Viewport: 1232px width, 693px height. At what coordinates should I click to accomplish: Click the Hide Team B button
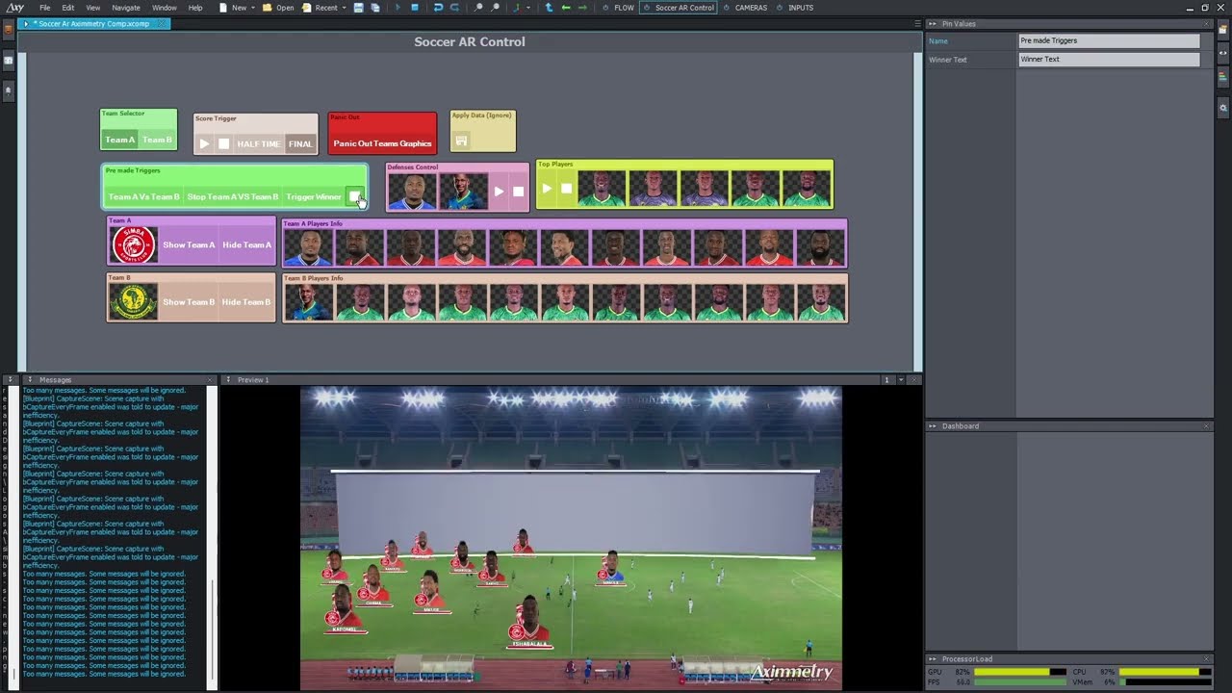point(246,301)
